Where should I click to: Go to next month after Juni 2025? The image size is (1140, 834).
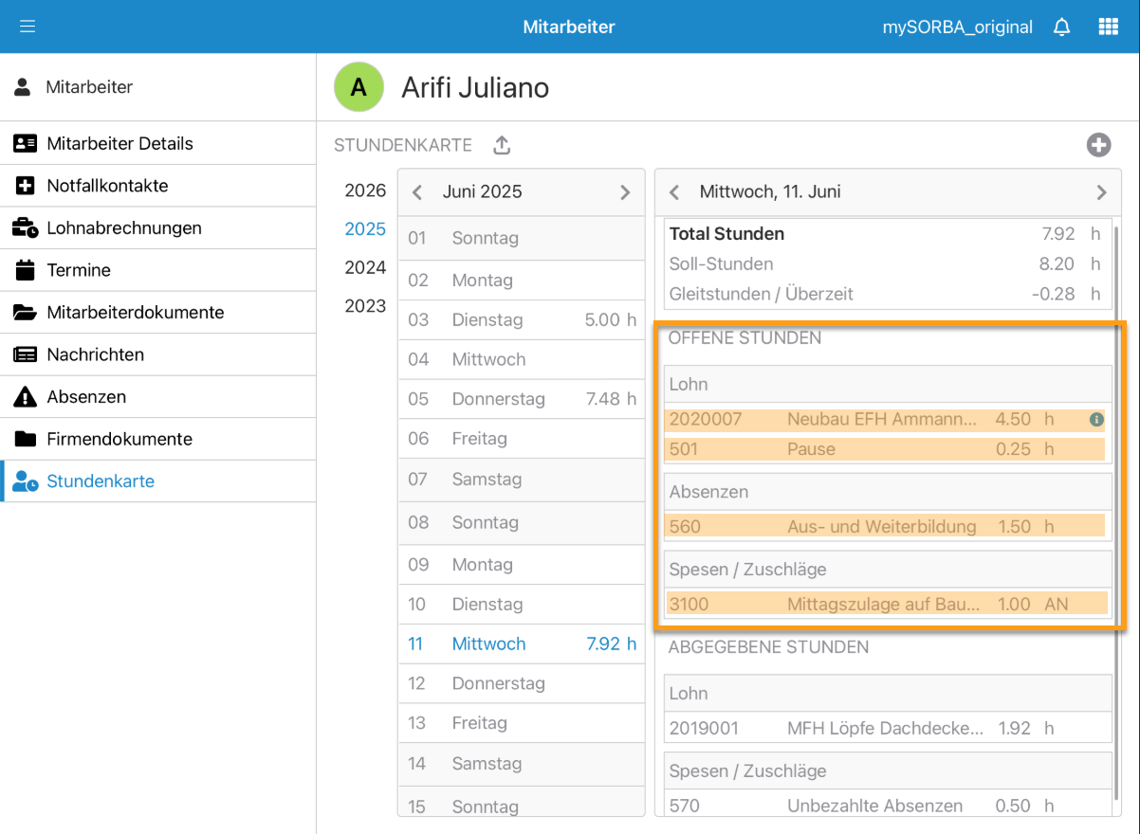tap(625, 192)
